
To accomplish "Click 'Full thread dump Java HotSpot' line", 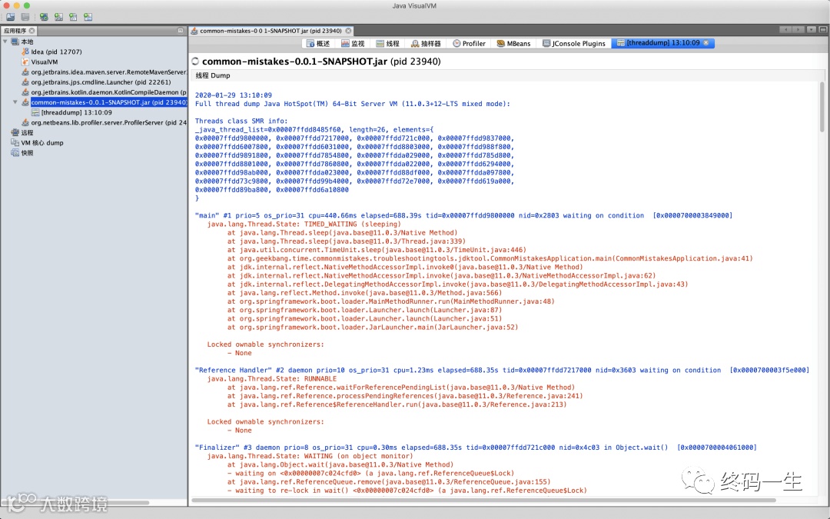I will click(353, 104).
